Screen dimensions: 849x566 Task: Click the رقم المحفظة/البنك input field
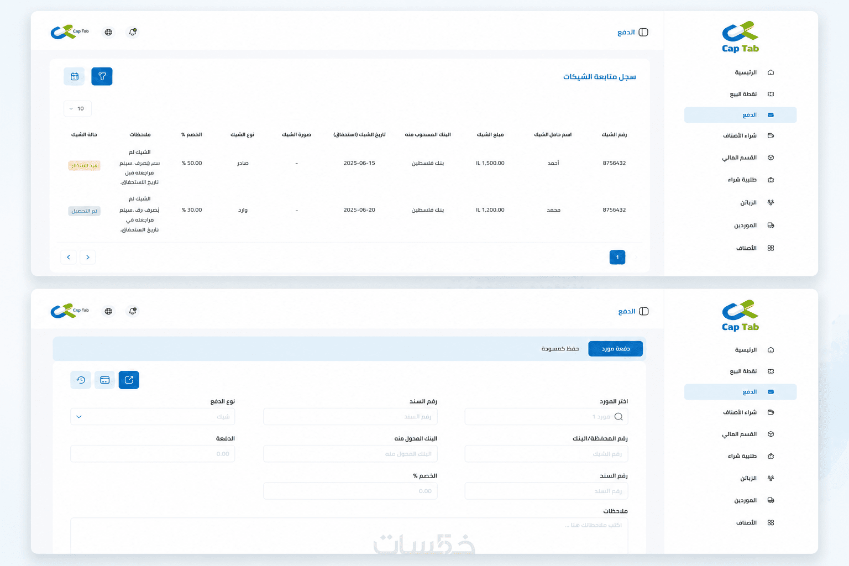click(547, 454)
